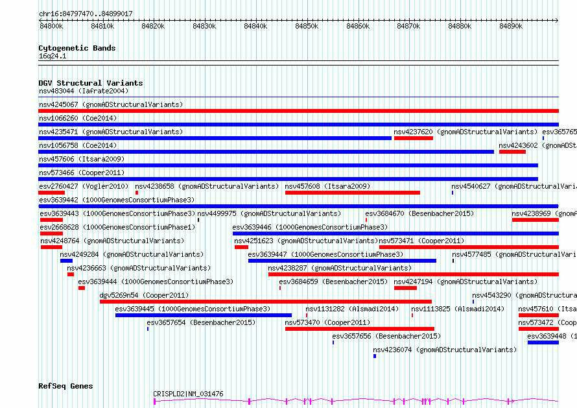Open the nsv1131282 (Alsmadi2014) label
This screenshot has height=408, width=577.
tap(352, 309)
